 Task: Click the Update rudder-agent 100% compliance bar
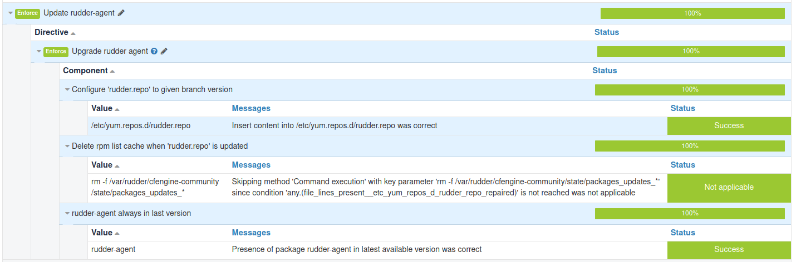[692, 13]
